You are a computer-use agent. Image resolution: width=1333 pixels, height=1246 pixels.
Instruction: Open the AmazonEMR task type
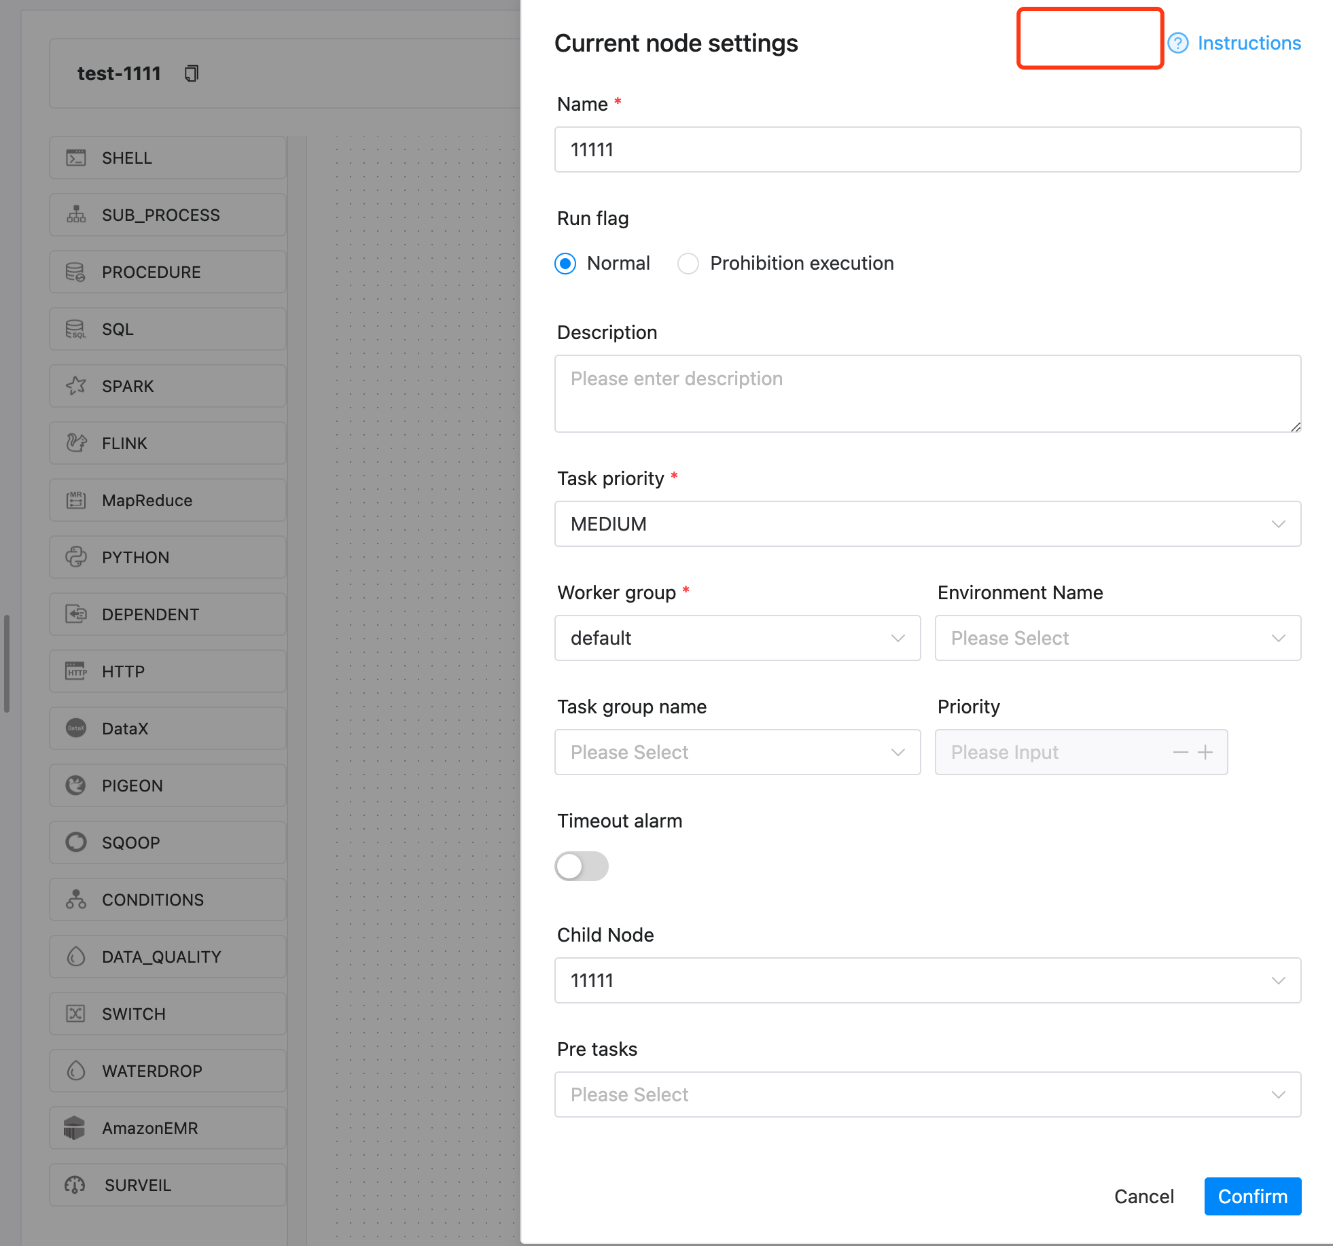(x=167, y=1128)
